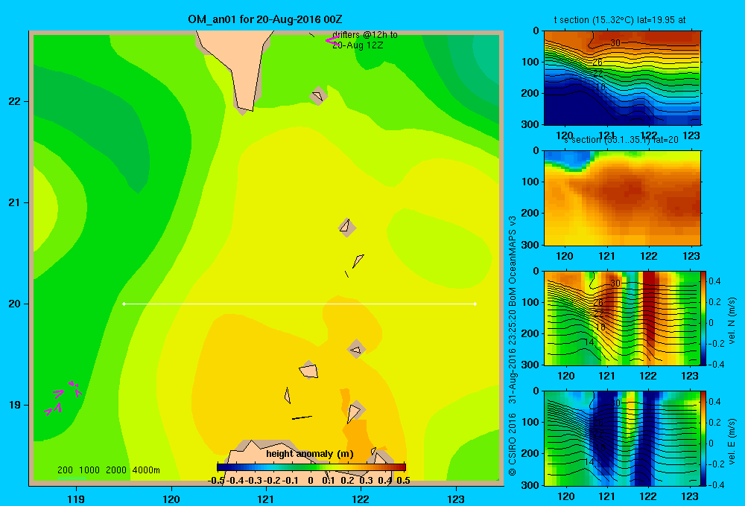Click the magenta drifter arrow in the legend

coord(332,40)
